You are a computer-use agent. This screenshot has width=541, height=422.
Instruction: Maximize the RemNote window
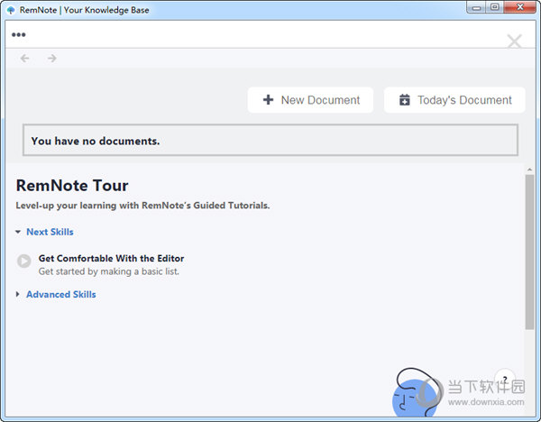(x=495, y=7)
